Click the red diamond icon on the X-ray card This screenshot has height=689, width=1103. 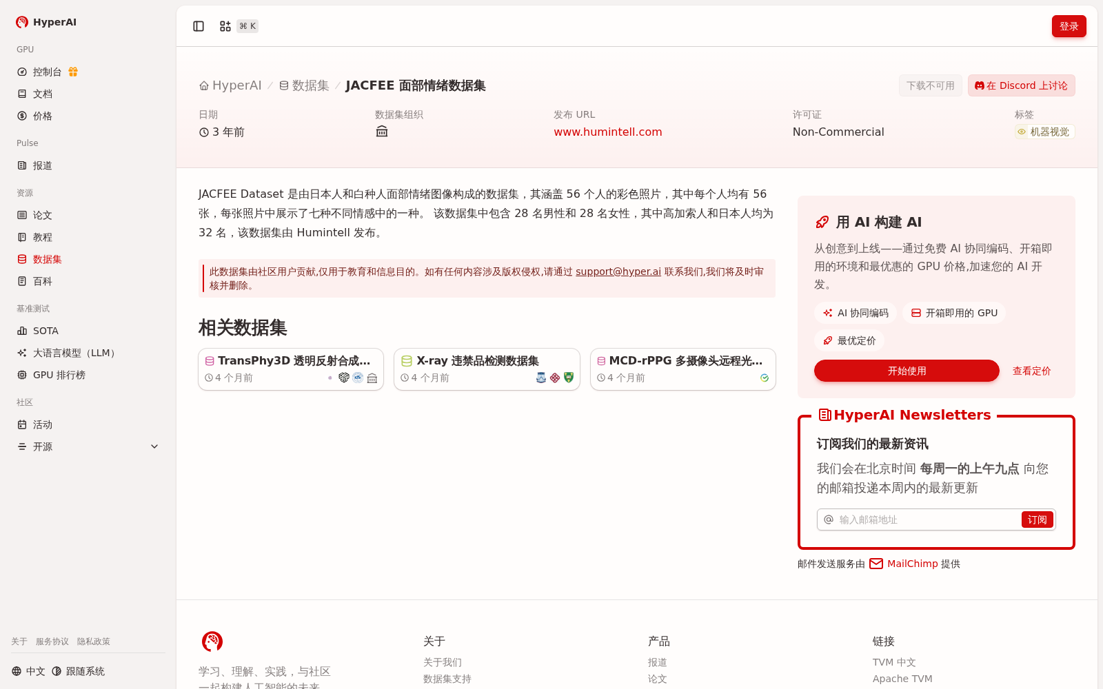tap(555, 378)
